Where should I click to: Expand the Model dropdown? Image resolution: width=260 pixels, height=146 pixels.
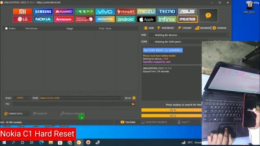(x=81, y=98)
